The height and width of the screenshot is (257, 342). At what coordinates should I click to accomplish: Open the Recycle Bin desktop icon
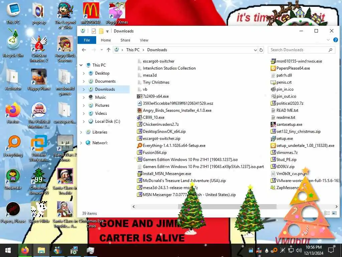13,42
